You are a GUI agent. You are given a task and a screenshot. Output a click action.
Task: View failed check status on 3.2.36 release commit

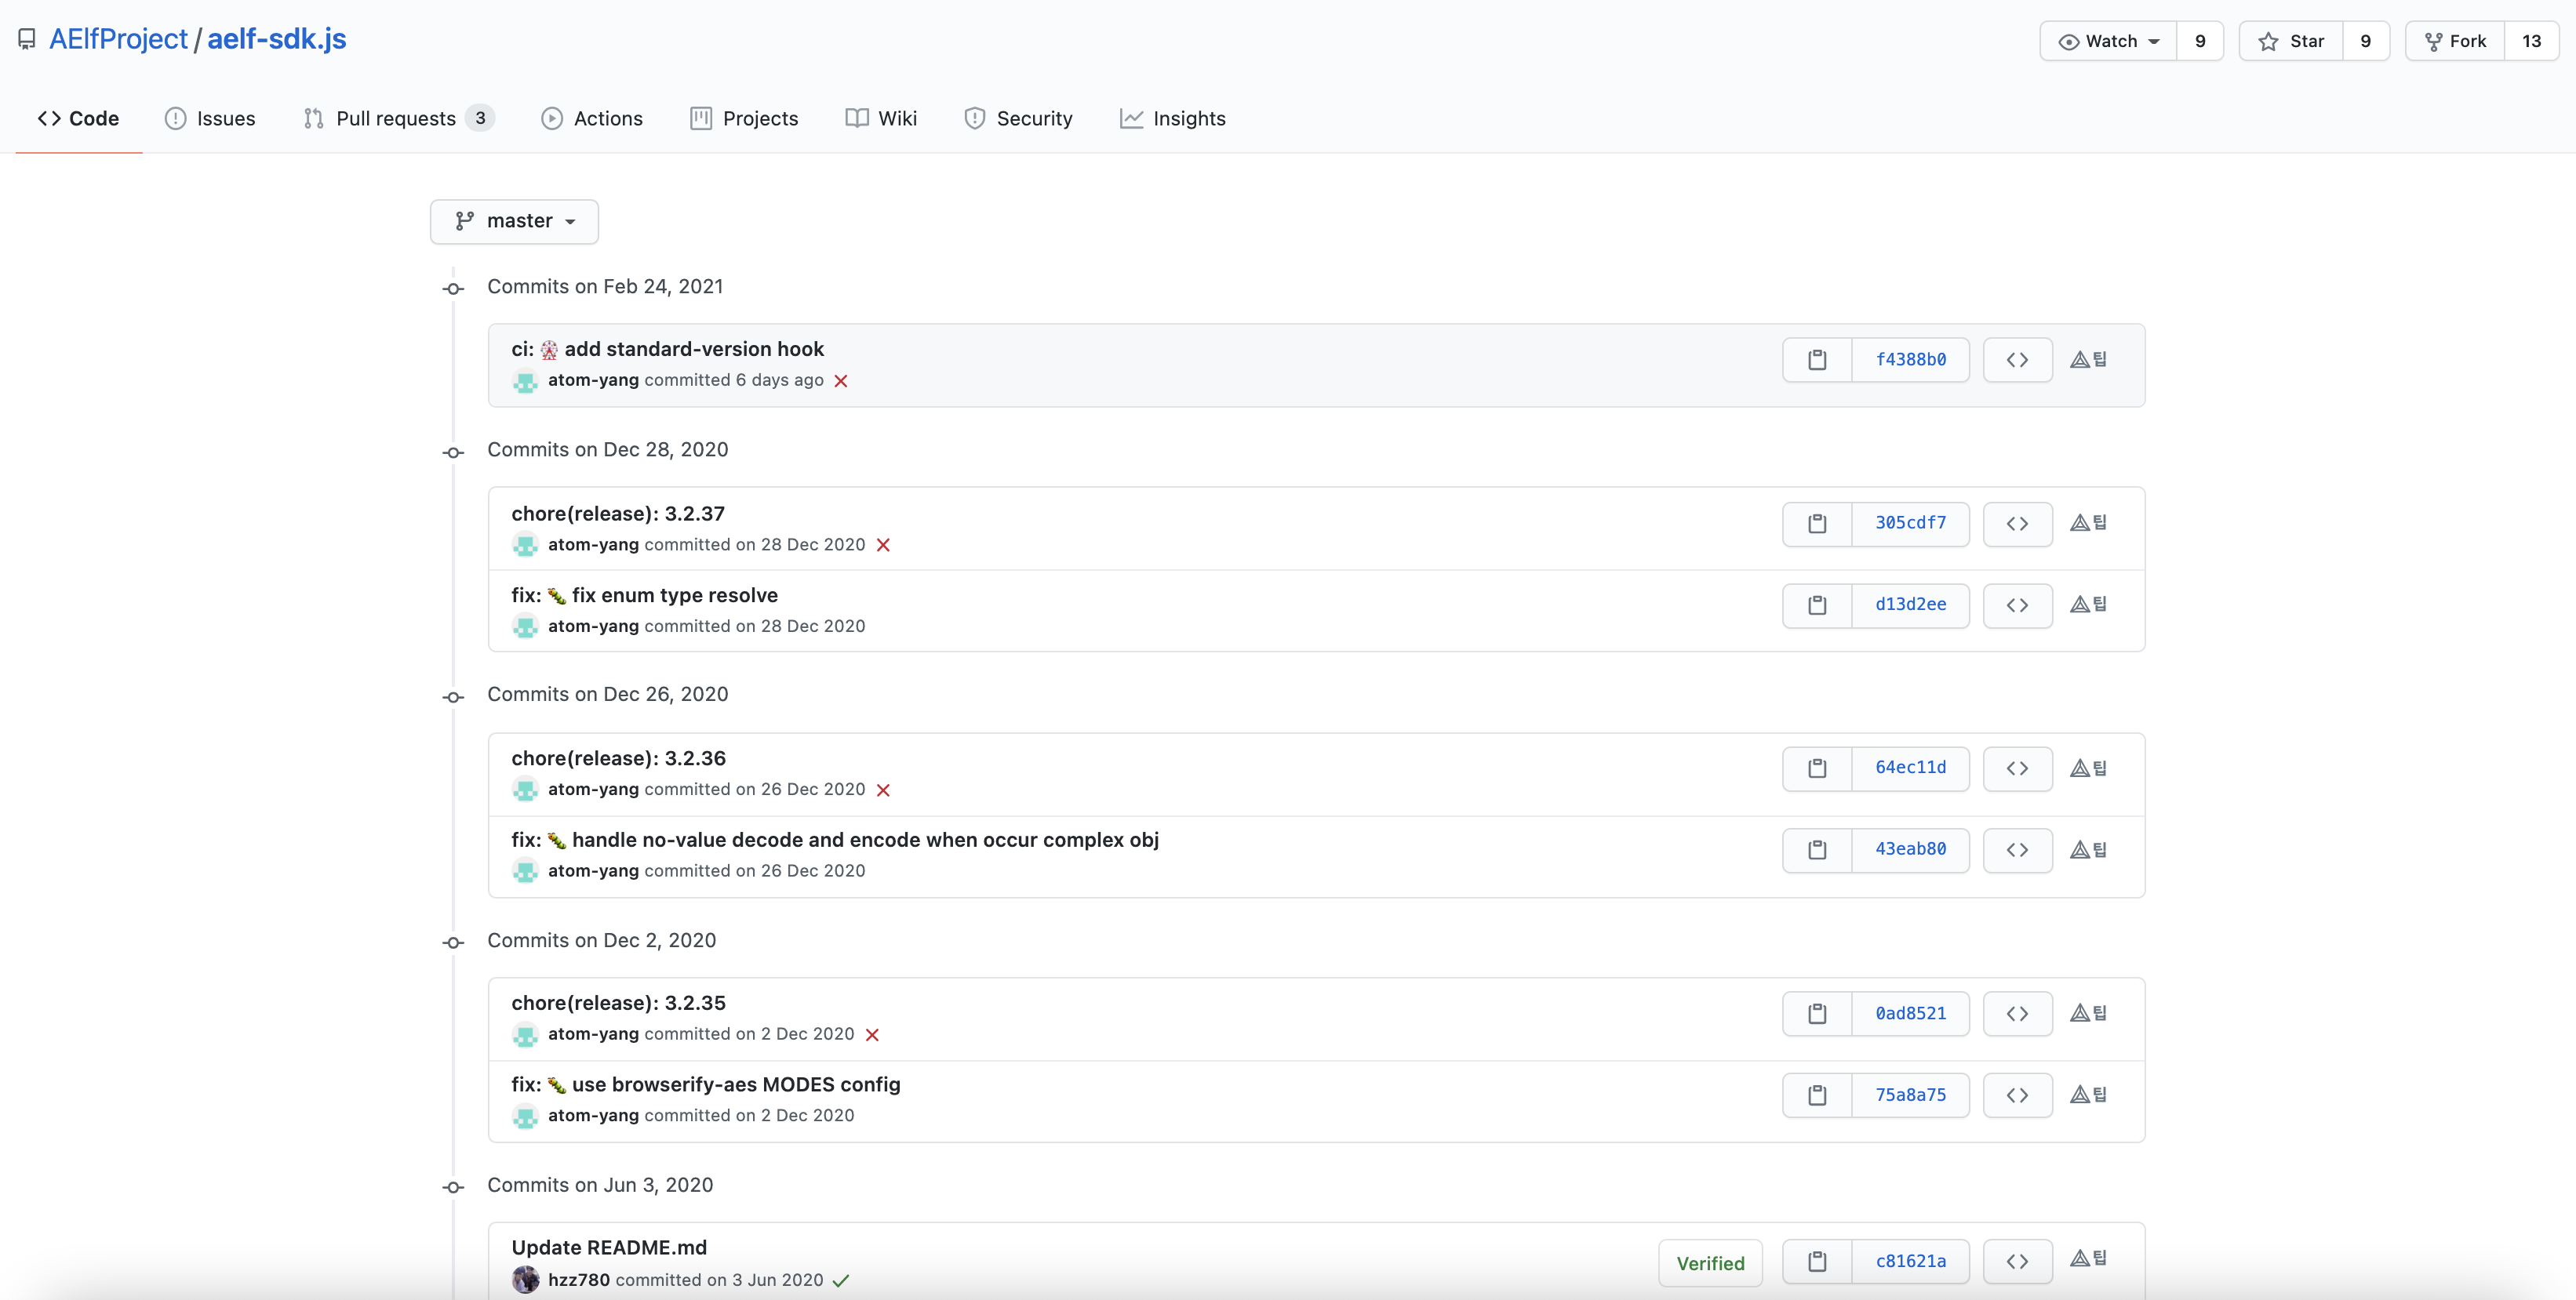click(883, 790)
